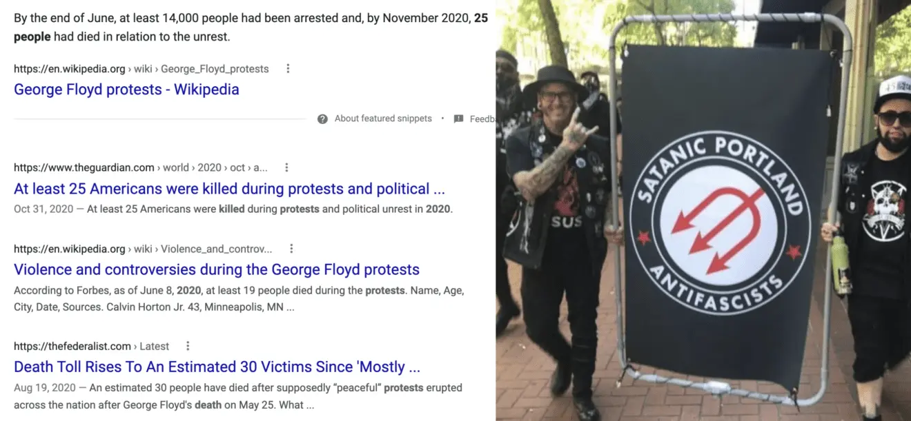This screenshot has height=421, width=911.
Task: Click the Guardian snippet dated Oct 31, 2020
Action: pos(233,209)
